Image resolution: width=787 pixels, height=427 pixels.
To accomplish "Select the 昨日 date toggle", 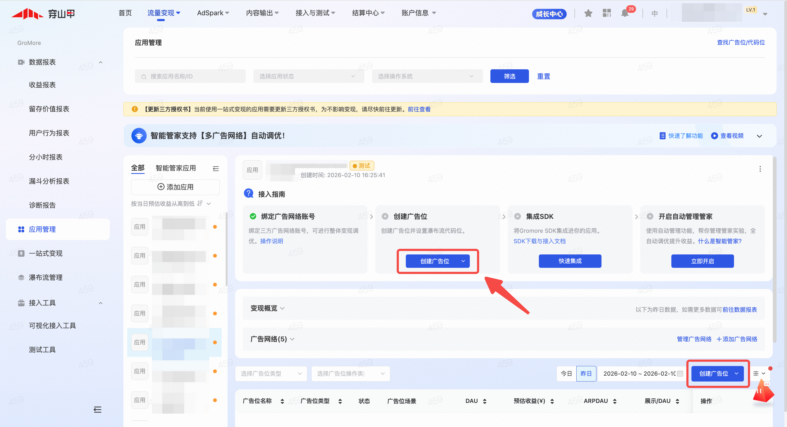I will pyautogui.click(x=586, y=373).
